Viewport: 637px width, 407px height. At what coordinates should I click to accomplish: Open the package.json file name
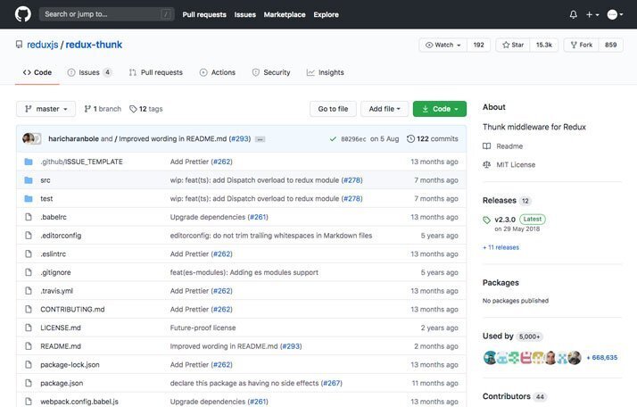[x=62, y=384]
